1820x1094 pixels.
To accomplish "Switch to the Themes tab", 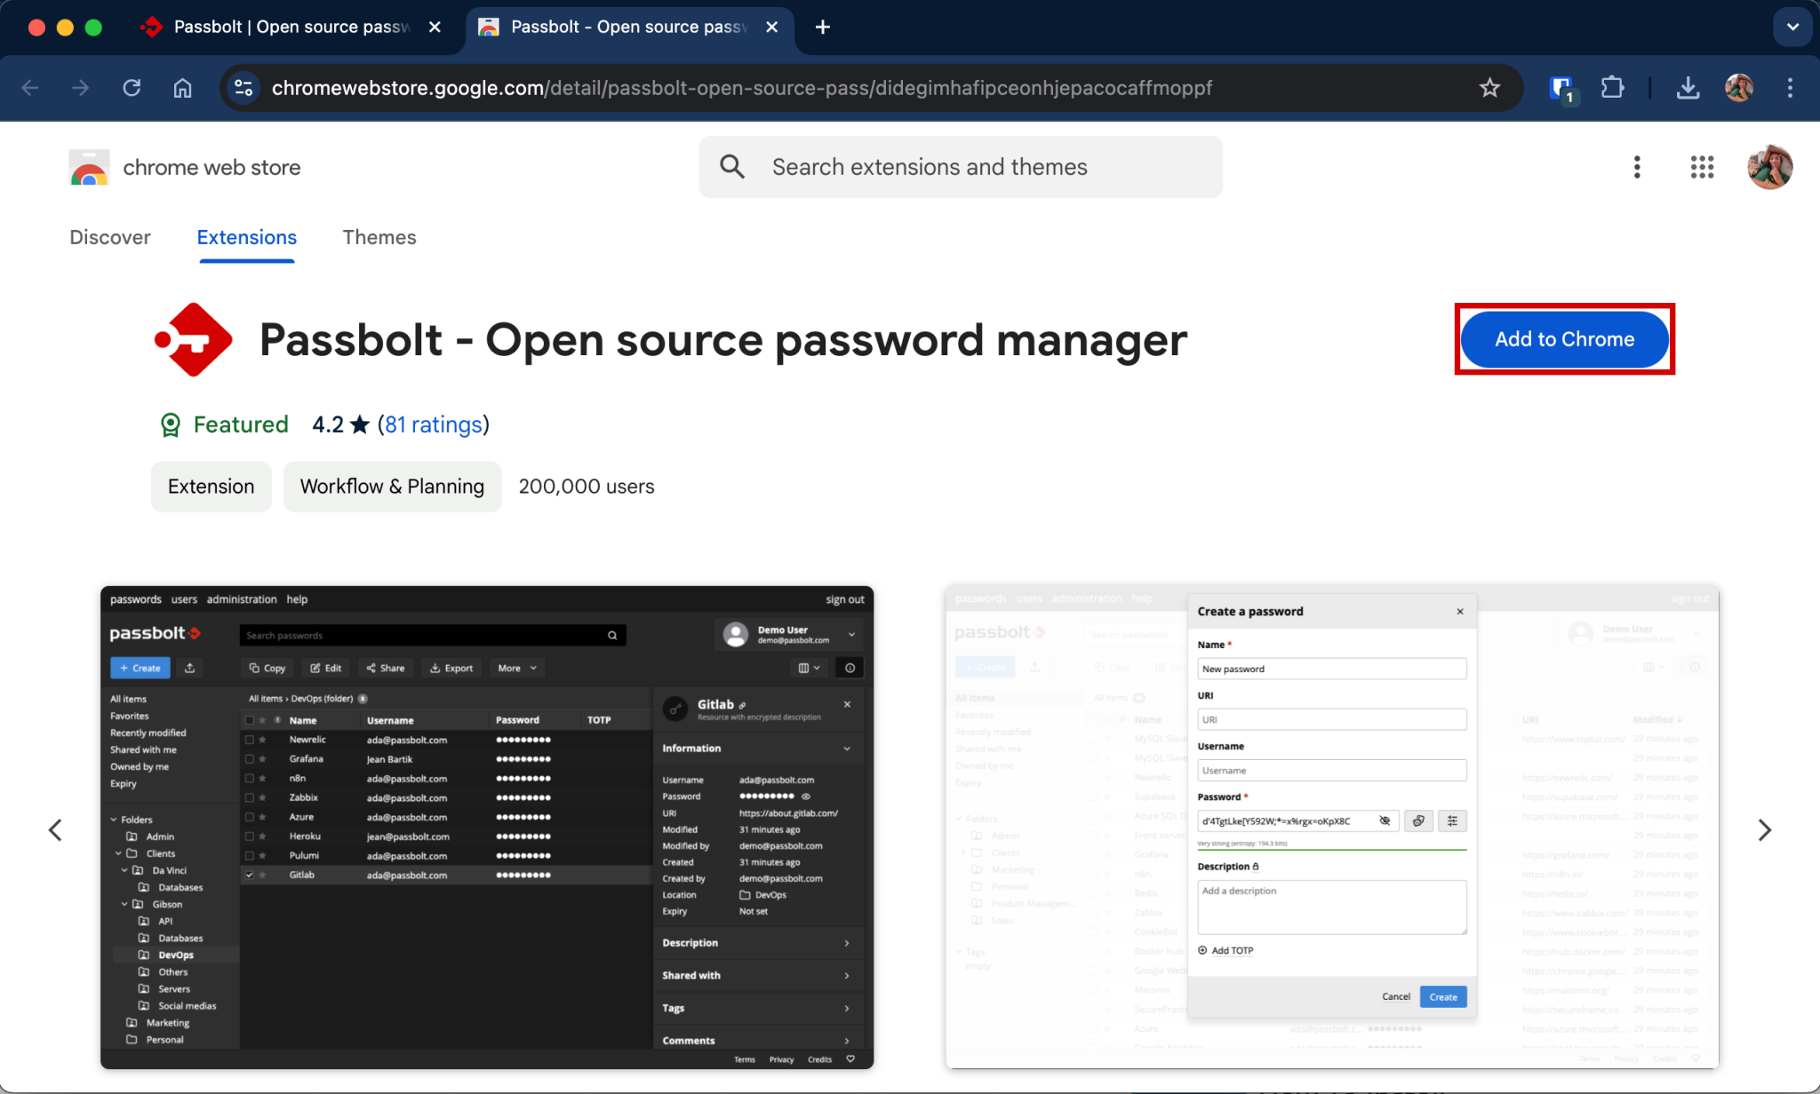I will click(379, 237).
